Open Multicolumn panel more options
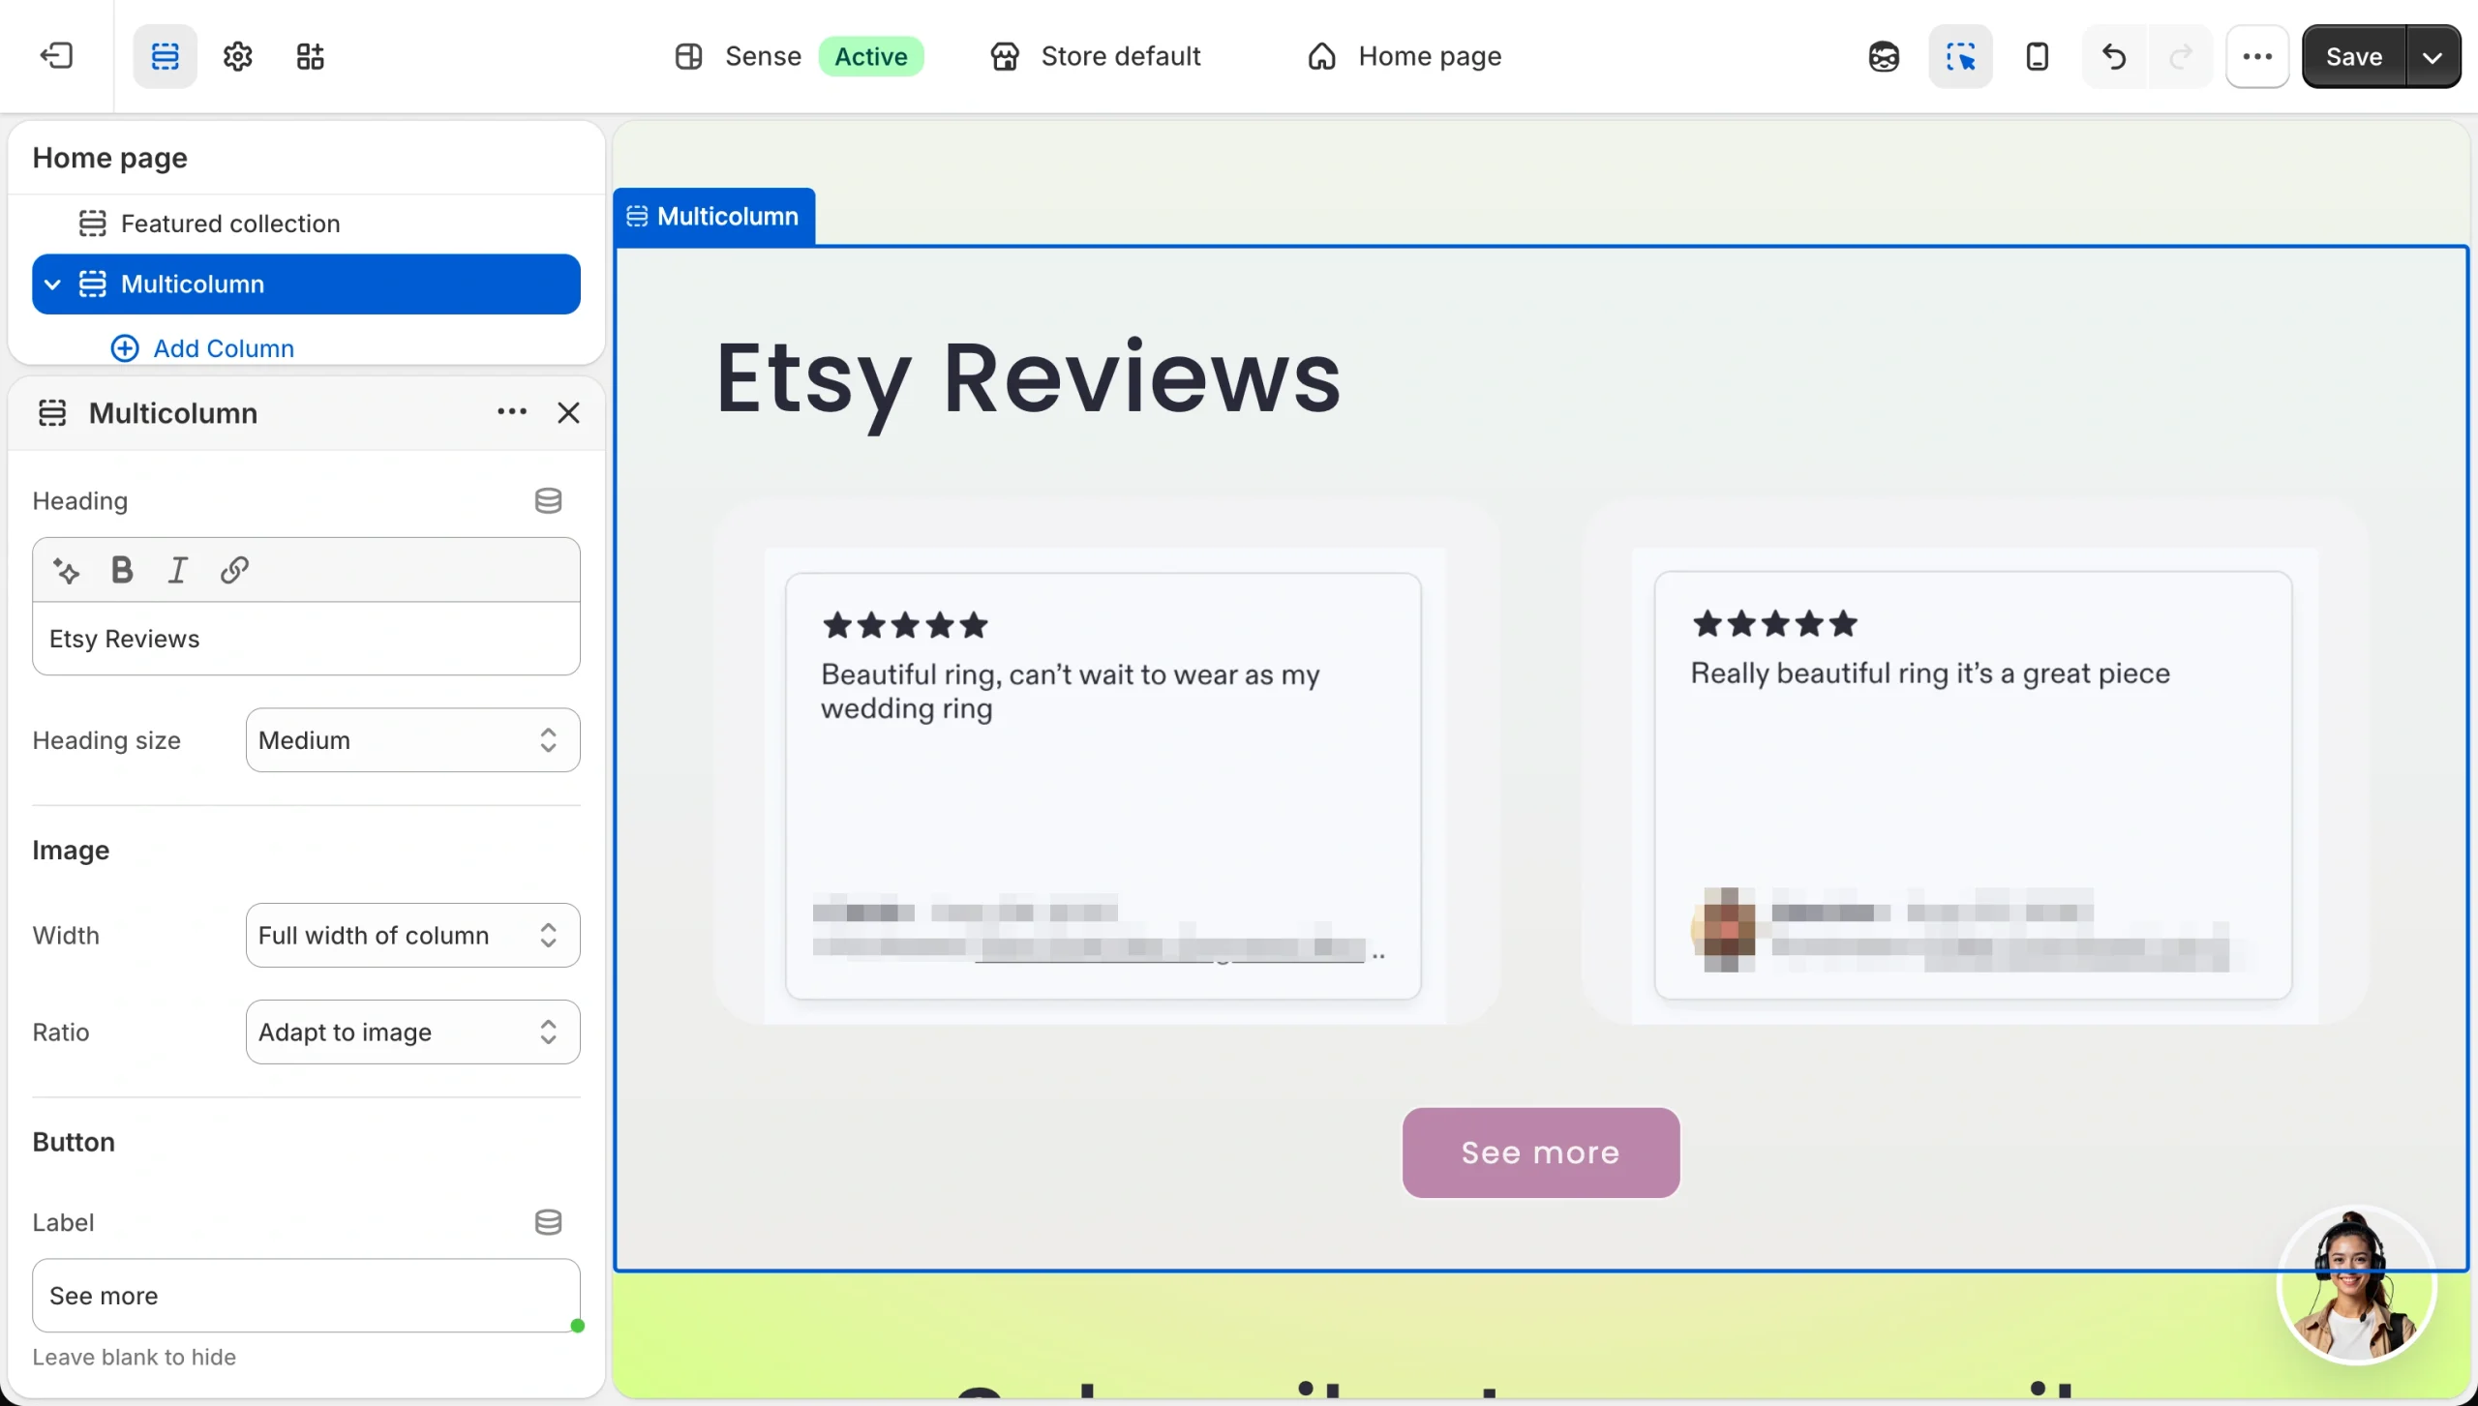Viewport: 2478px width, 1406px height. (x=512, y=412)
